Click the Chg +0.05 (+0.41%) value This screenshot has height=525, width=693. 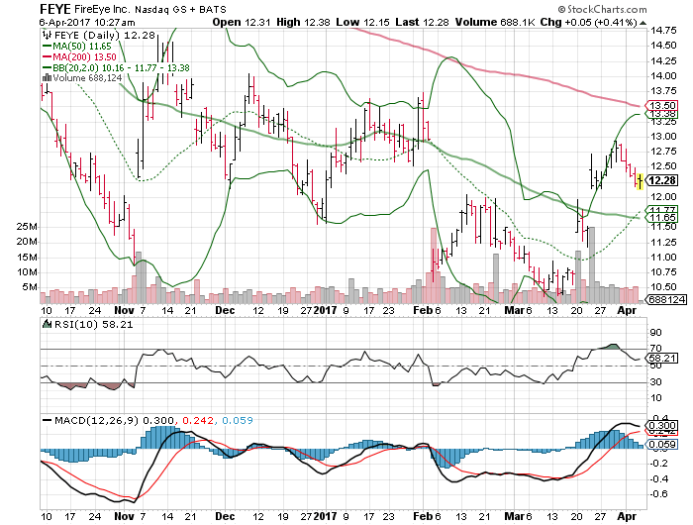tap(589, 22)
